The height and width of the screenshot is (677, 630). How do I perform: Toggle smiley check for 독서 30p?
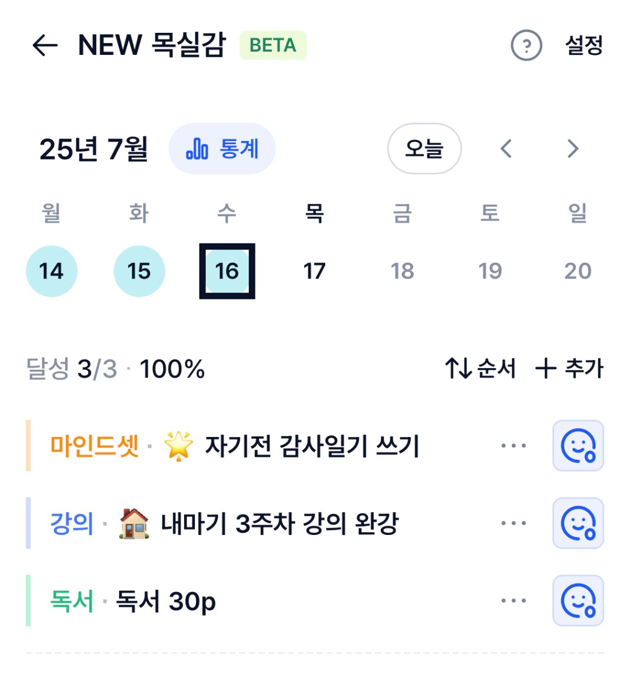tap(578, 600)
